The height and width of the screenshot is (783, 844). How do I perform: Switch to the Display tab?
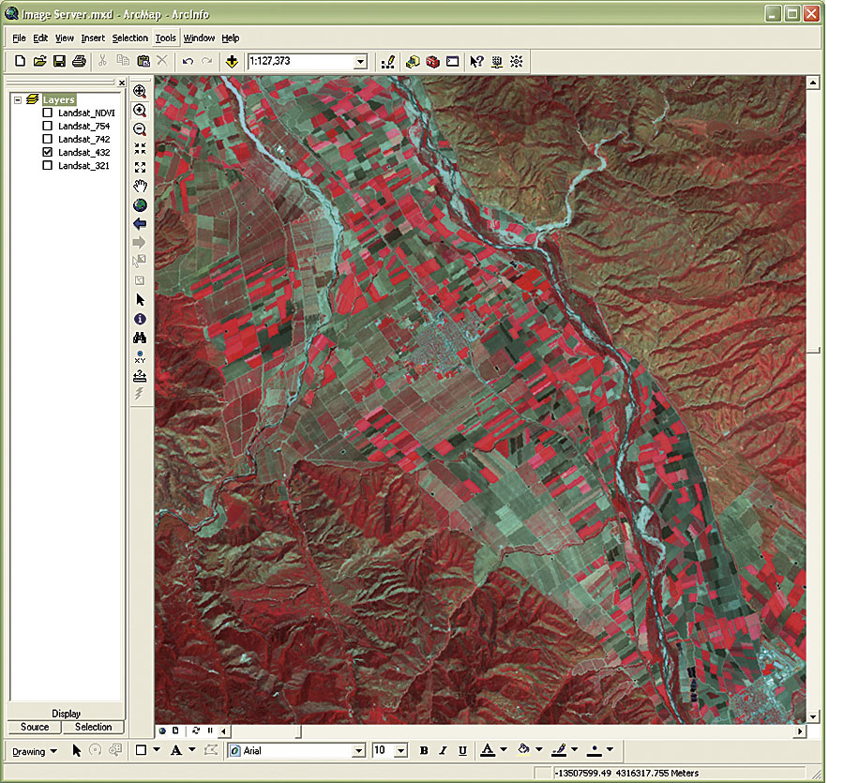click(66, 714)
